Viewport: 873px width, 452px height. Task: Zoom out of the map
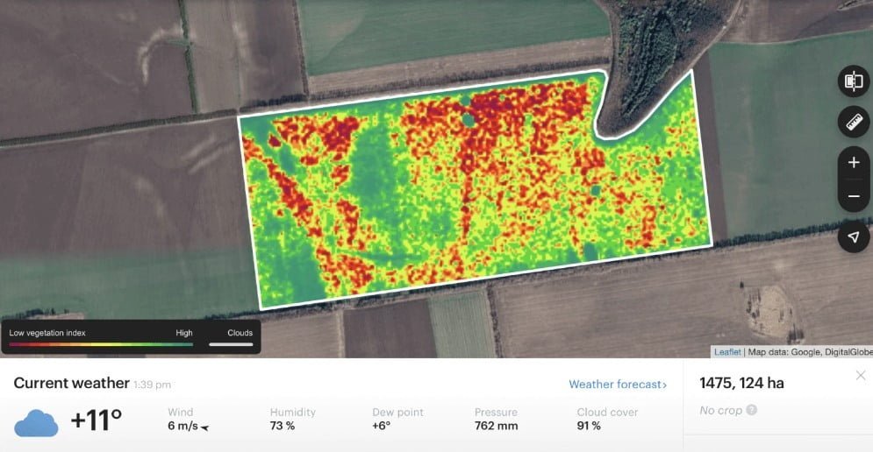[854, 196]
